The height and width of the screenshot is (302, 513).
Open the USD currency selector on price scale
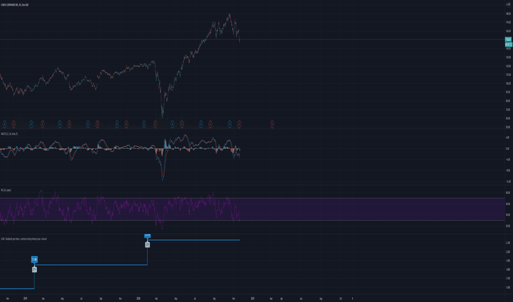(x=508, y=4)
